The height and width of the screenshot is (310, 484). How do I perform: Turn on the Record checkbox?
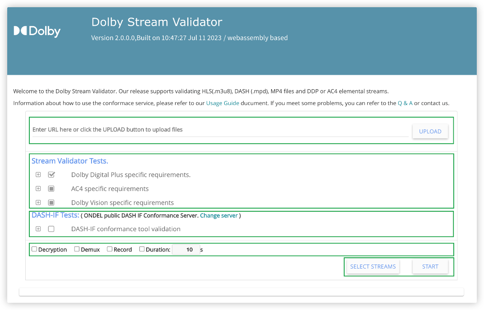110,249
